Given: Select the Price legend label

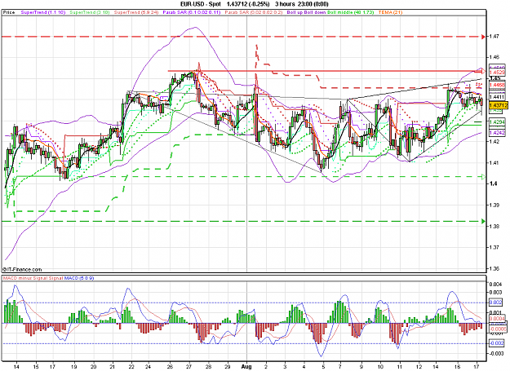Looking at the screenshot, I should tap(9, 12).
